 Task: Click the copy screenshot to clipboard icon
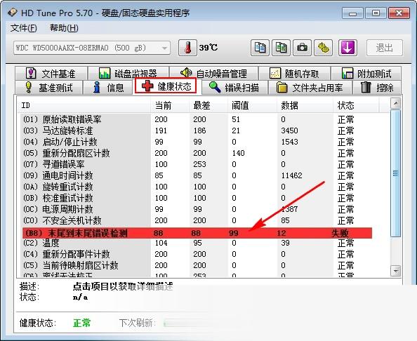[281, 48]
